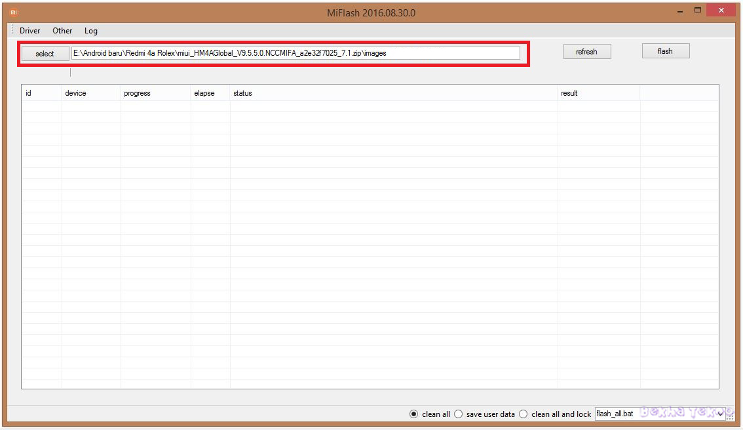
Task: Open the Driver menu
Action: click(x=30, y=31)
